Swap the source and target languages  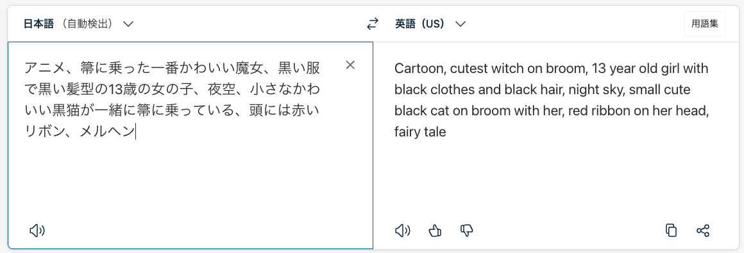click(x=374, y=24)
